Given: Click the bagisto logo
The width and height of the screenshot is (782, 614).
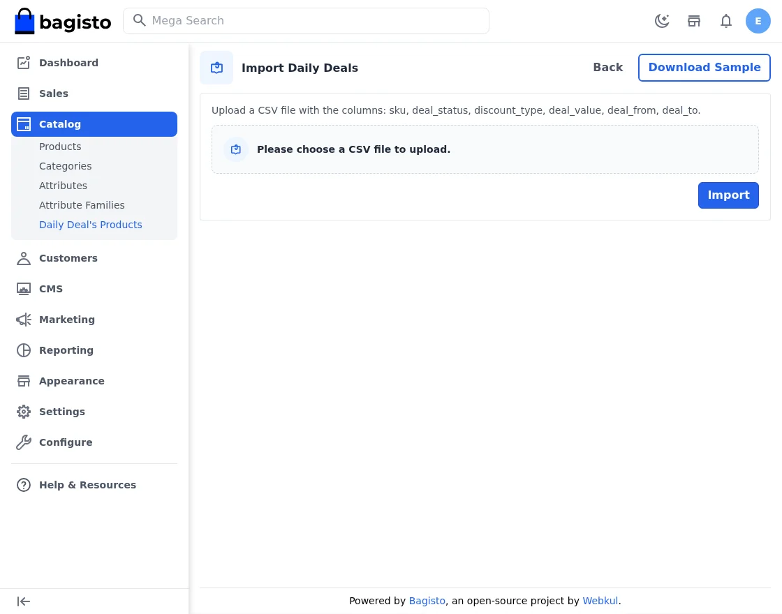Looking at the screenshot, I should tap(63, 21).
